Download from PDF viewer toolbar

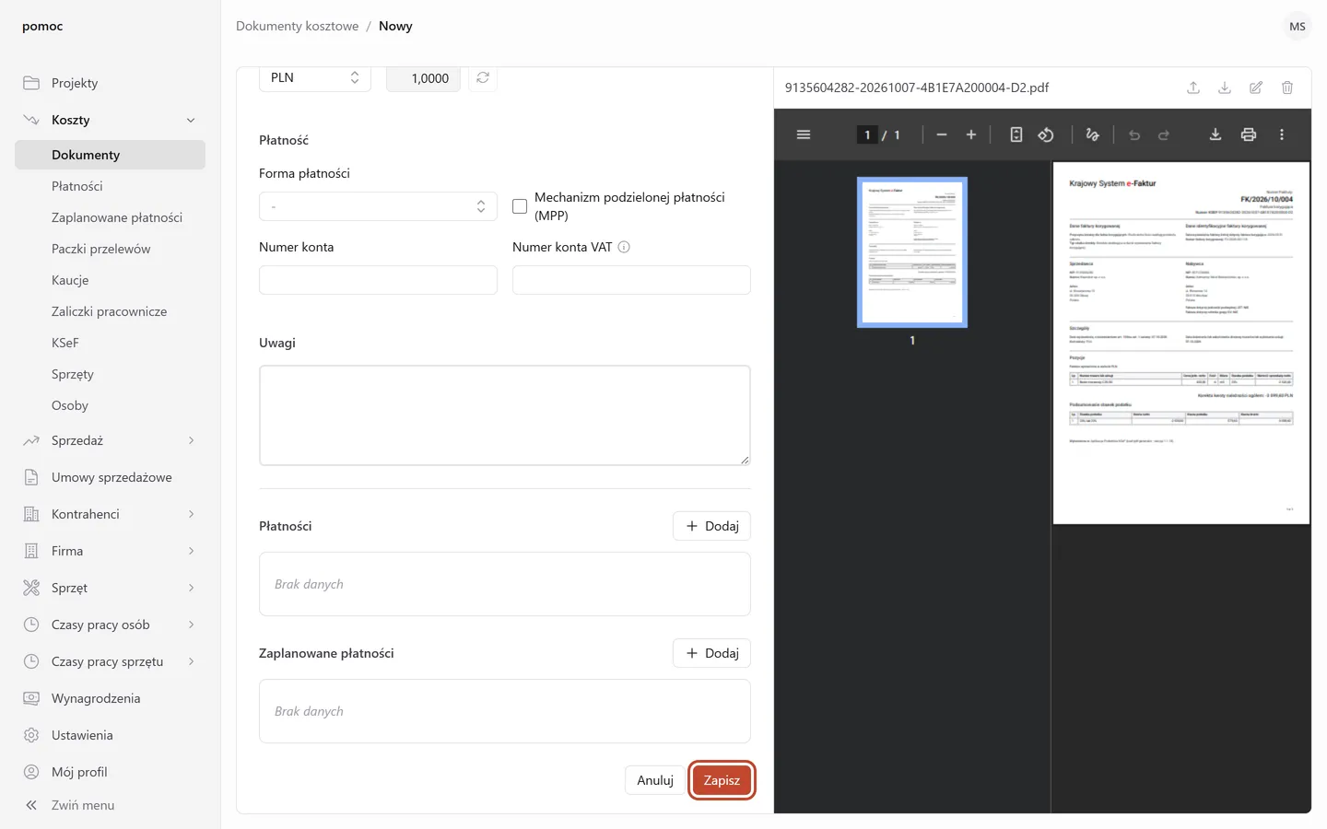pos(1215,134)
